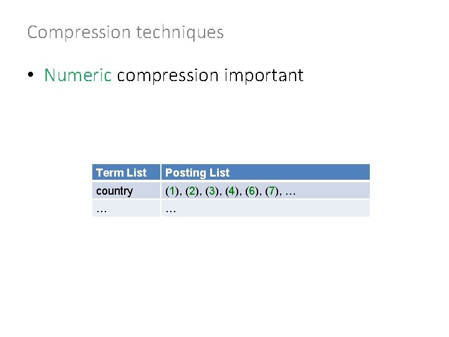Click posting entry (1) in country row
449x337 pixels.
172,191
